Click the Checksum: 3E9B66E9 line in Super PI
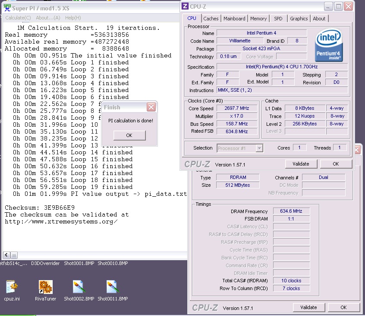Screen dimensions: 365x316 40,207
